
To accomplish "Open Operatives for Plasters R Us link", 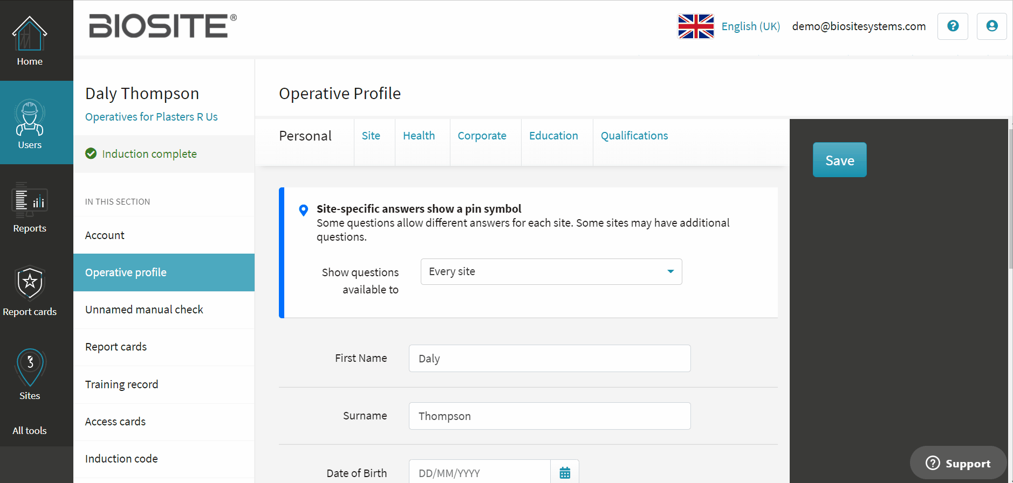I will click(x=152, y=117).
